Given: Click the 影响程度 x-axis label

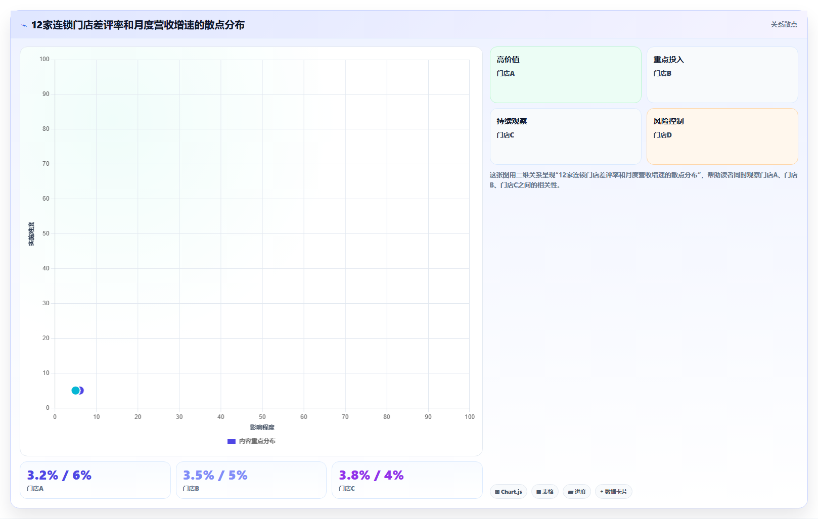Looking at the screenshot, I should [262, 428].
